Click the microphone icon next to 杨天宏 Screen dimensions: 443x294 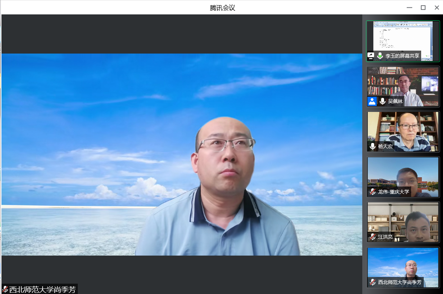373,146
